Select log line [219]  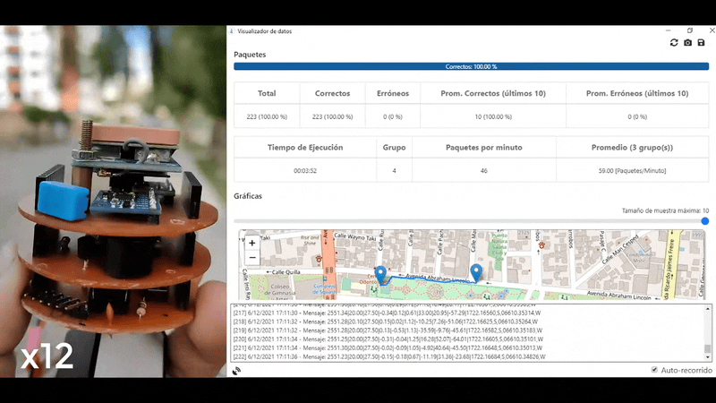[x=388, y=330]
